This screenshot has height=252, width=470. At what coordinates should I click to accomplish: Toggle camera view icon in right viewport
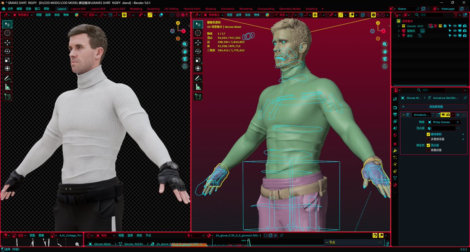(385, 59)
